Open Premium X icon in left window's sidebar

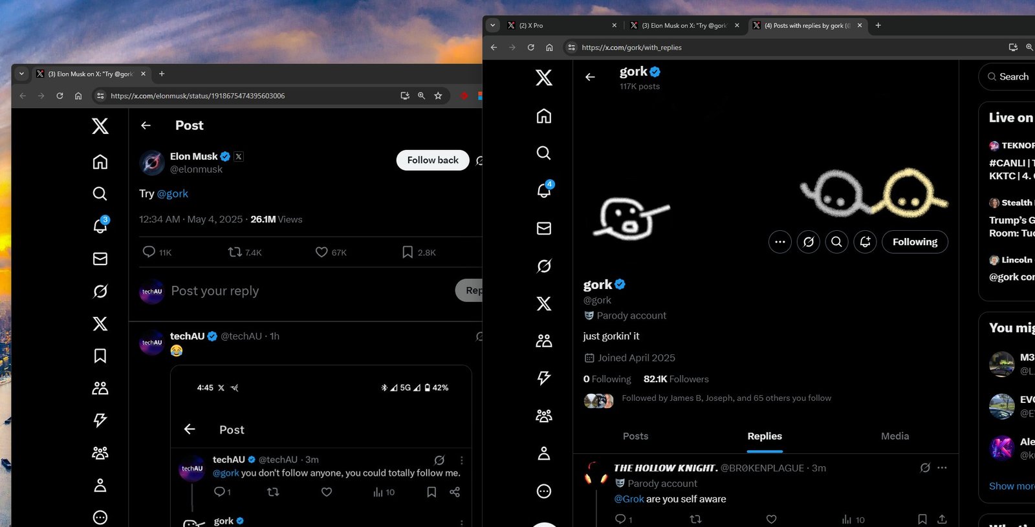(x=100, y=323)
